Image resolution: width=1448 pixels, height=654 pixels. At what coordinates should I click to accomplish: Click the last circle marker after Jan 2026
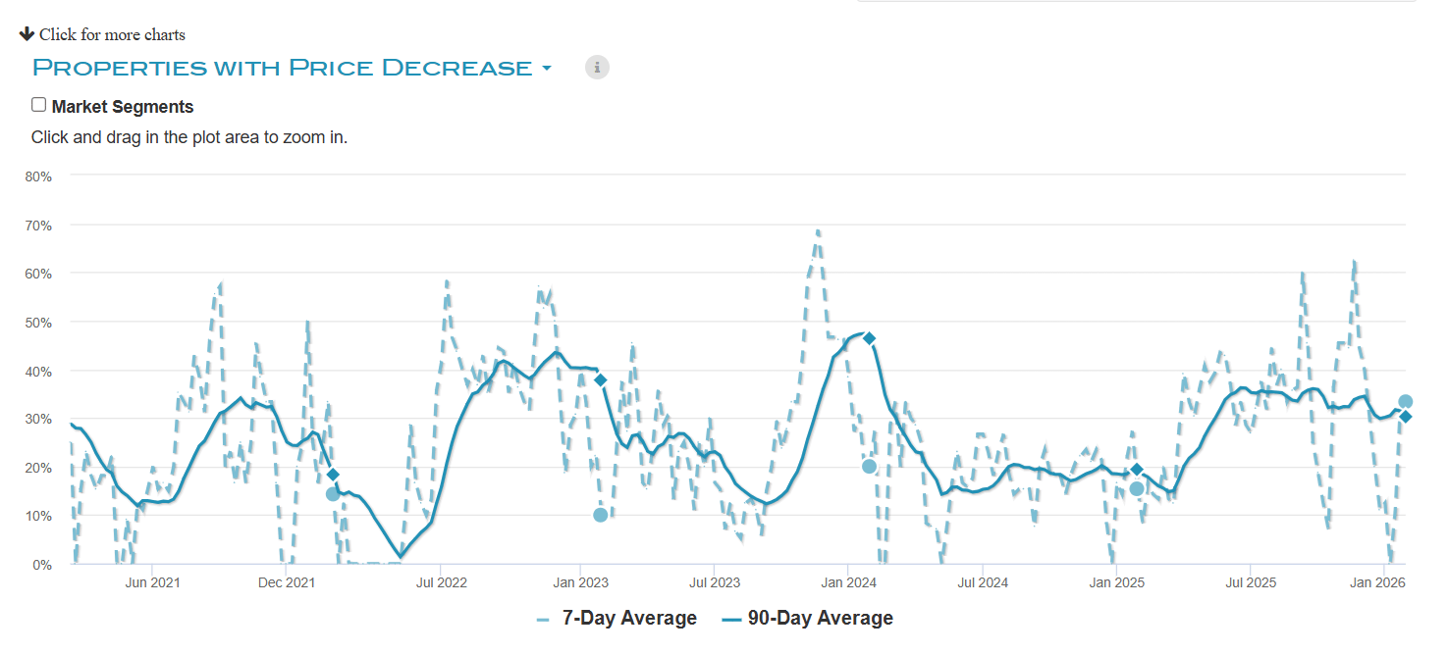pyautogui.click(x=1406, y=401)
